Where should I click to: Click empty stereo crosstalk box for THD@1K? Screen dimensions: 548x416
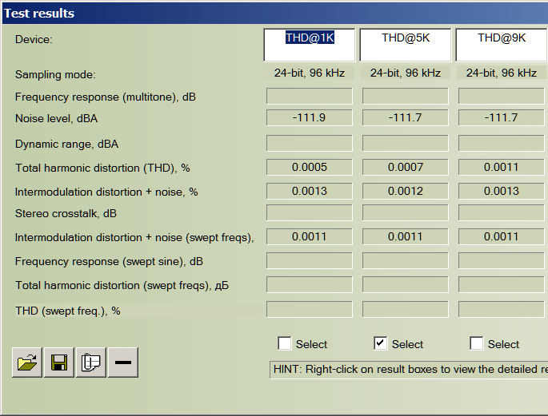(x=310, y=212)
